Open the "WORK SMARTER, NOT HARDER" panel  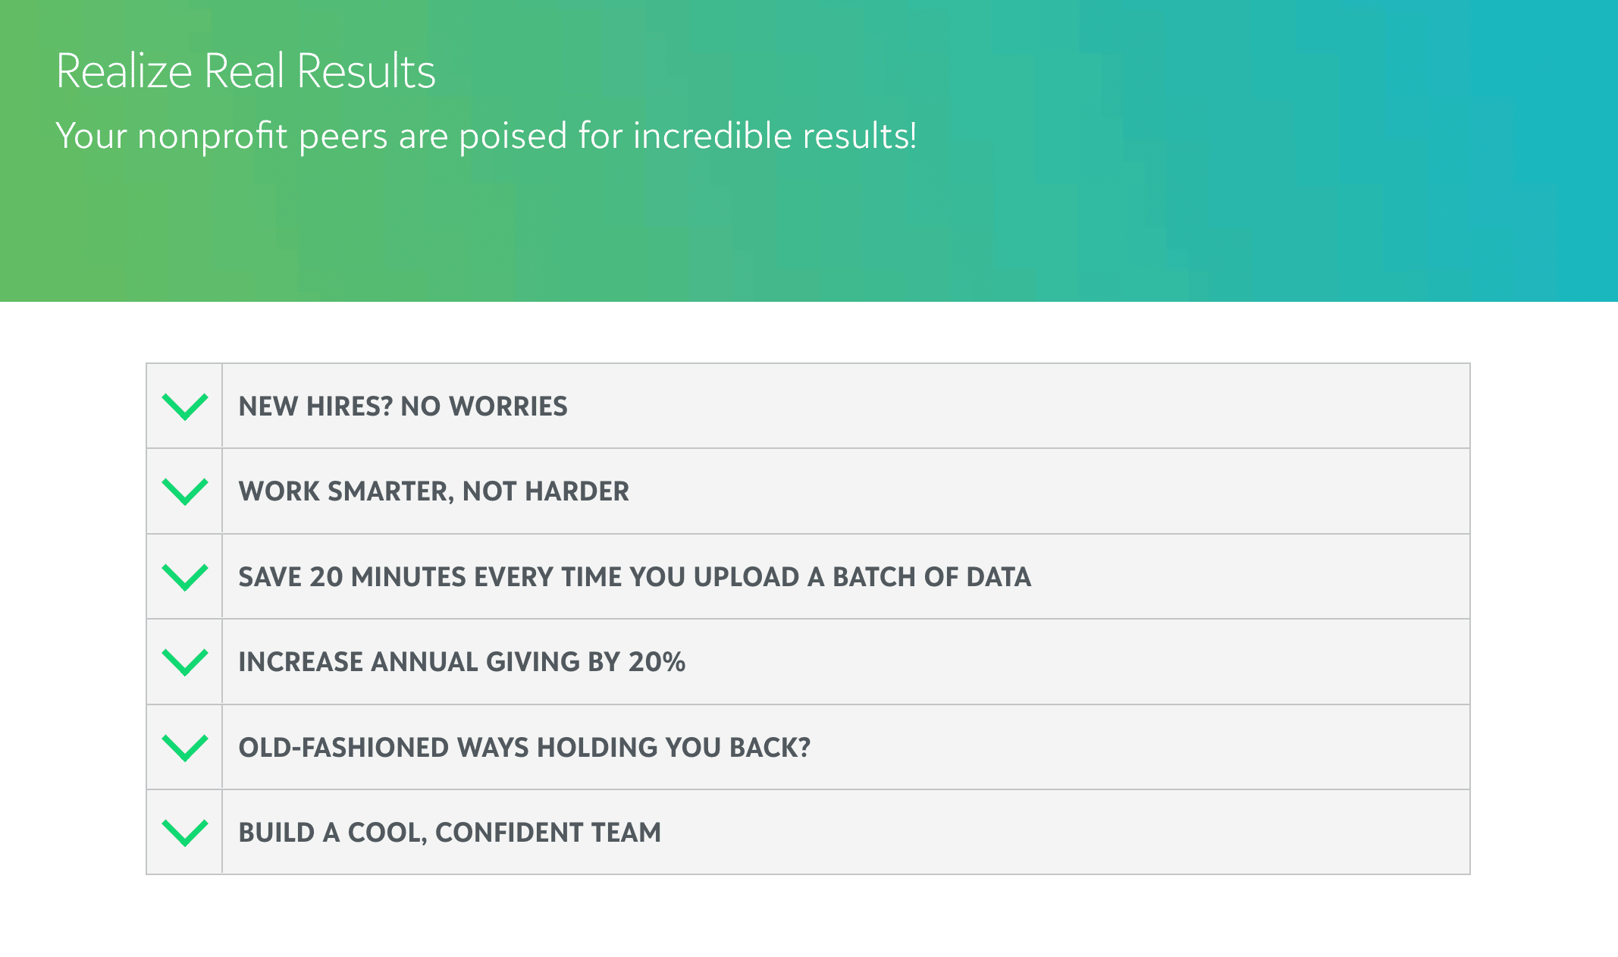[x=434, y=491]
